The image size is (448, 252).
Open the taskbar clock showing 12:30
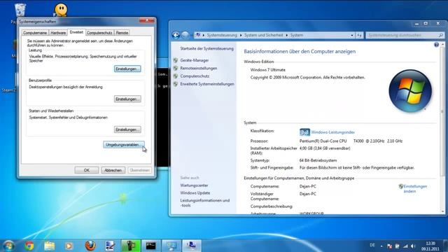coord(430,246)
